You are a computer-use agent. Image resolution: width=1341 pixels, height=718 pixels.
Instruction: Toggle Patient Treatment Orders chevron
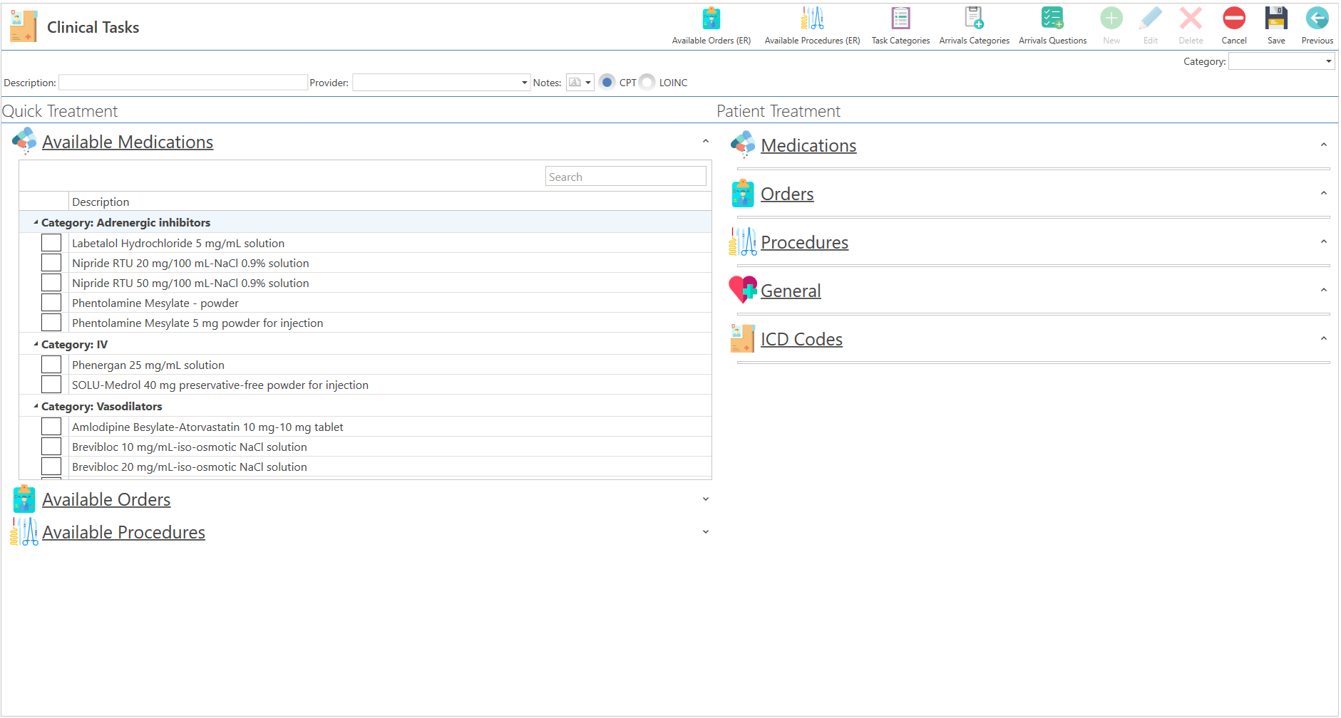pyautogui.click(x=1324, y=193)
